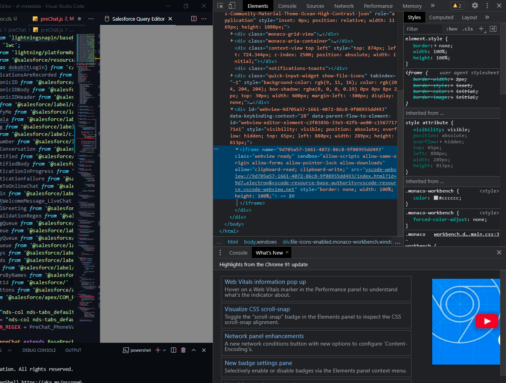Screen dimensions: 506x383
Task: Show more styles pane tabs
Action: click(487, 17)
